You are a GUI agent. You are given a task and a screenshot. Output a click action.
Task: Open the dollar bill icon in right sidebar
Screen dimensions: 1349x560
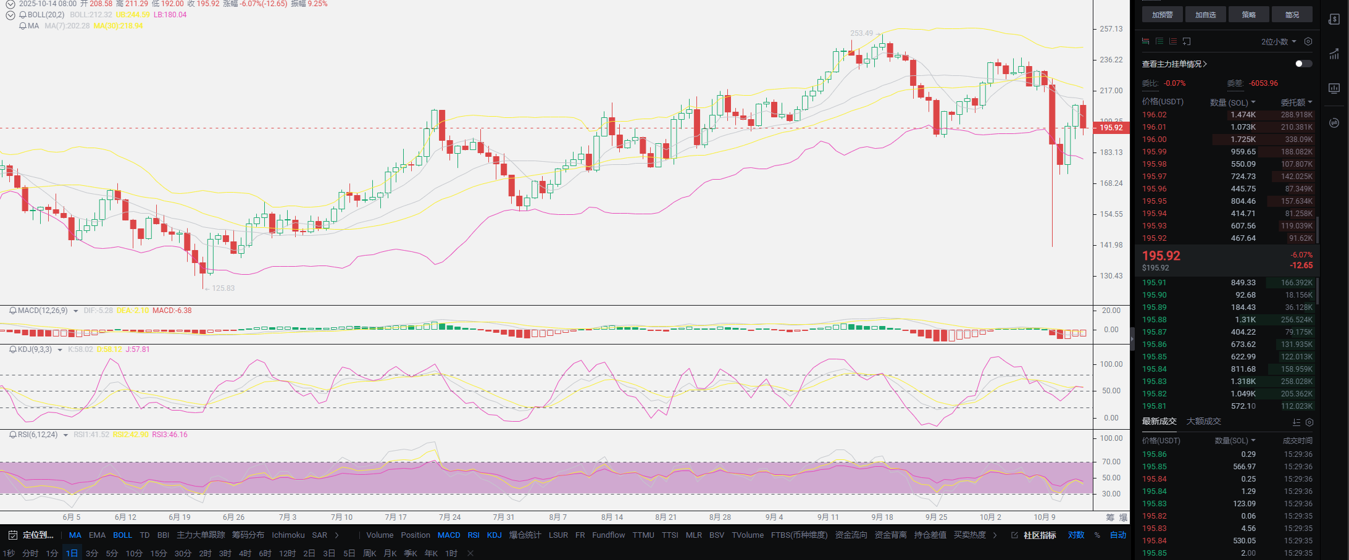pos(1334,19)
